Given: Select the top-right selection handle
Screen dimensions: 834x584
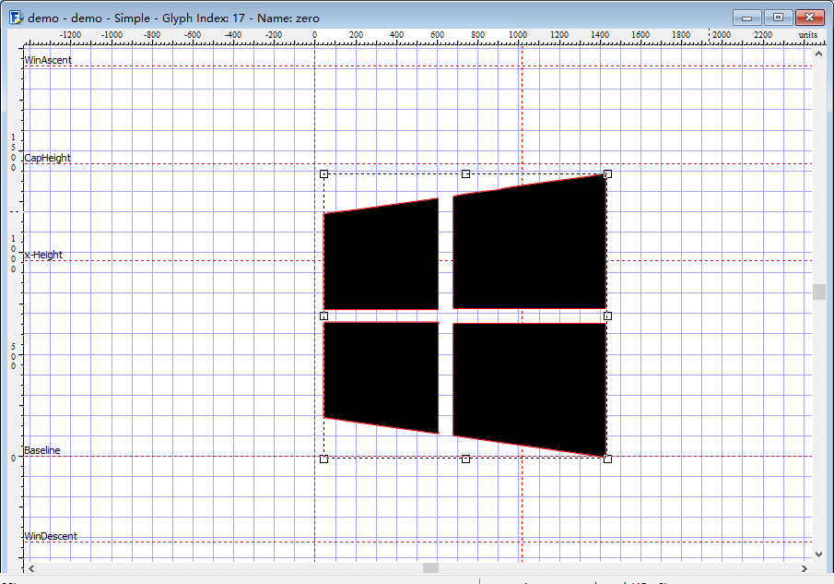Looking at the screenshot, I should coord(608,174).
